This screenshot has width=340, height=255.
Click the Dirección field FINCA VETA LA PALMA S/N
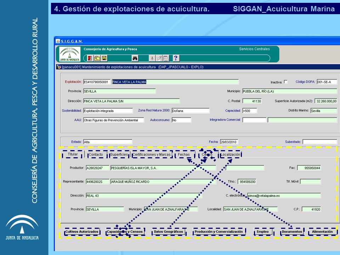(131, 101)
